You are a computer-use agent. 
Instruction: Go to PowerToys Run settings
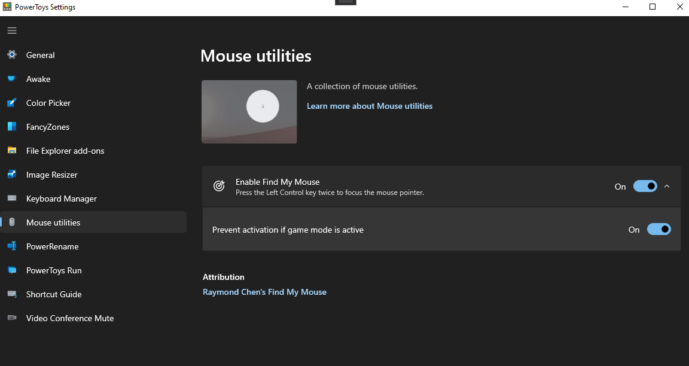[93, 271]
